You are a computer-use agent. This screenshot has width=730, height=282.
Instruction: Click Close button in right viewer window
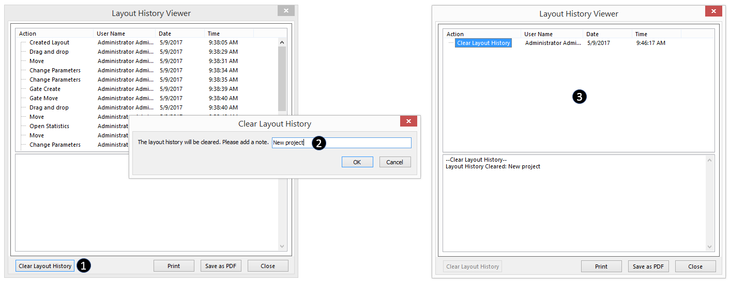695,267
